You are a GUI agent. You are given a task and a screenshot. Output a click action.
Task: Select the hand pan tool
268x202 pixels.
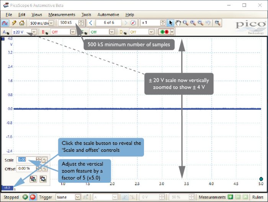pos(178,23)
